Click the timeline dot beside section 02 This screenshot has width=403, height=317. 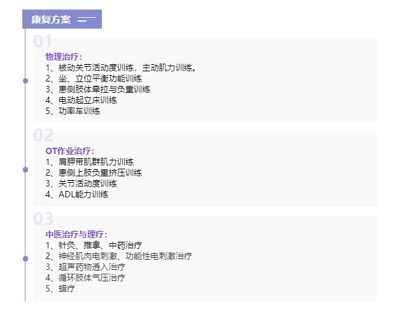tap(25, 169)
